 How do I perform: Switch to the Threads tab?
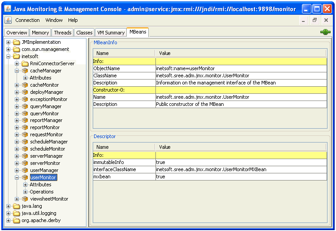coord(63,33)
